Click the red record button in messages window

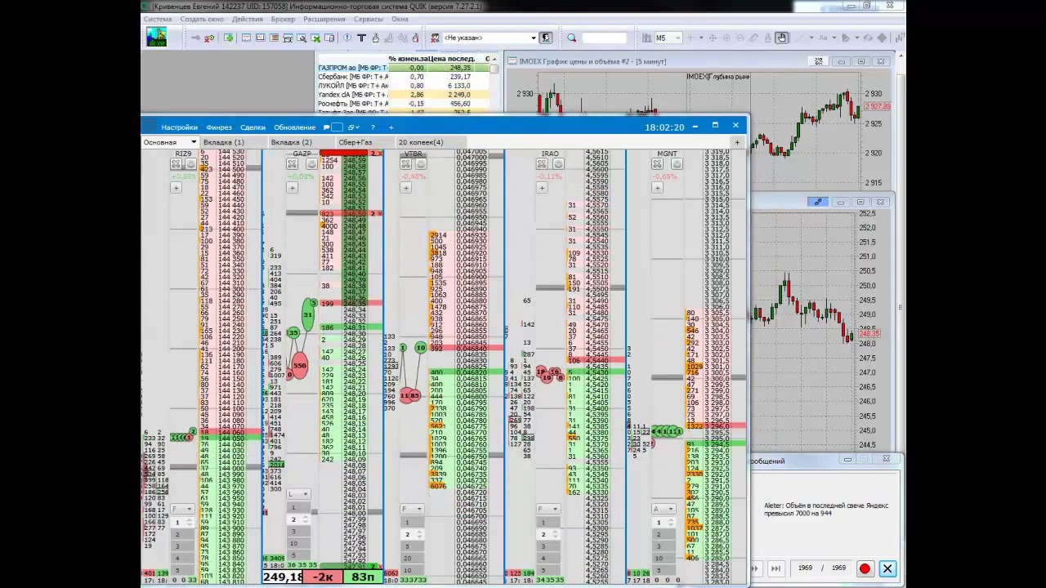pos(865,568)
